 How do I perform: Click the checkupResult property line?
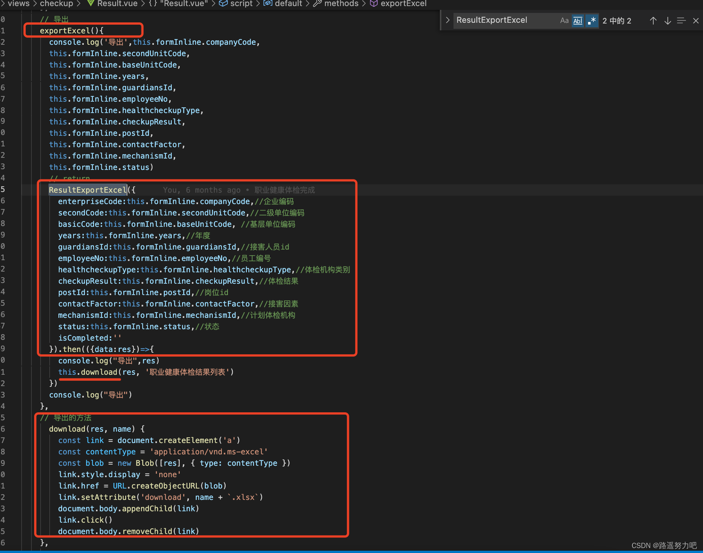178,281
